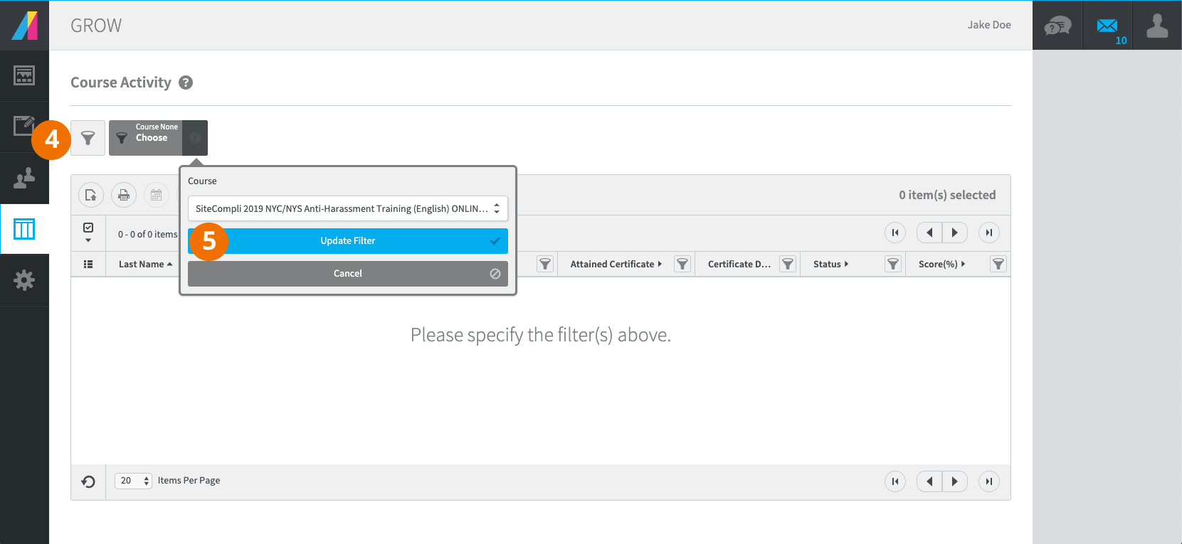Image resolution: width=1182 pixels, height=544 pixels.
Task: Click the GROW header title
Action: pyautogui.click(x=96, y=26)
